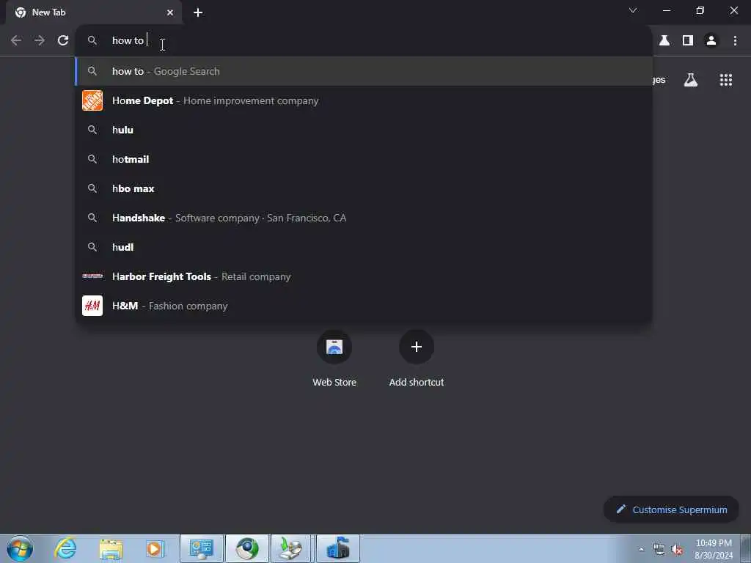This screenshot has height=563, width=751.
Task: Open Windows Explorer folder in the taskbar
Action: [111, 548]
